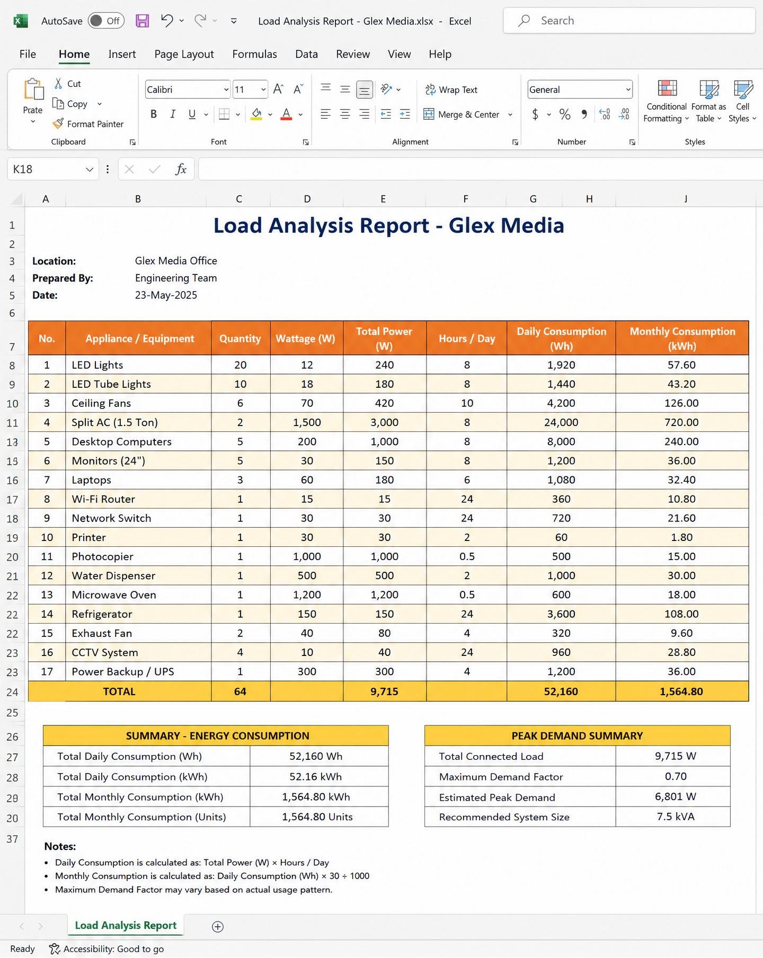
Task: Expand the Paste options arrow
Action: coord(33,121)
